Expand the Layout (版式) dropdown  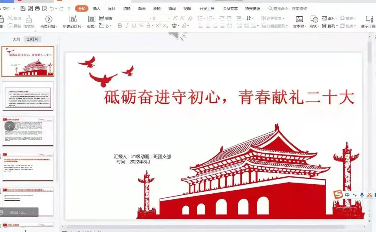coord(92,26)
